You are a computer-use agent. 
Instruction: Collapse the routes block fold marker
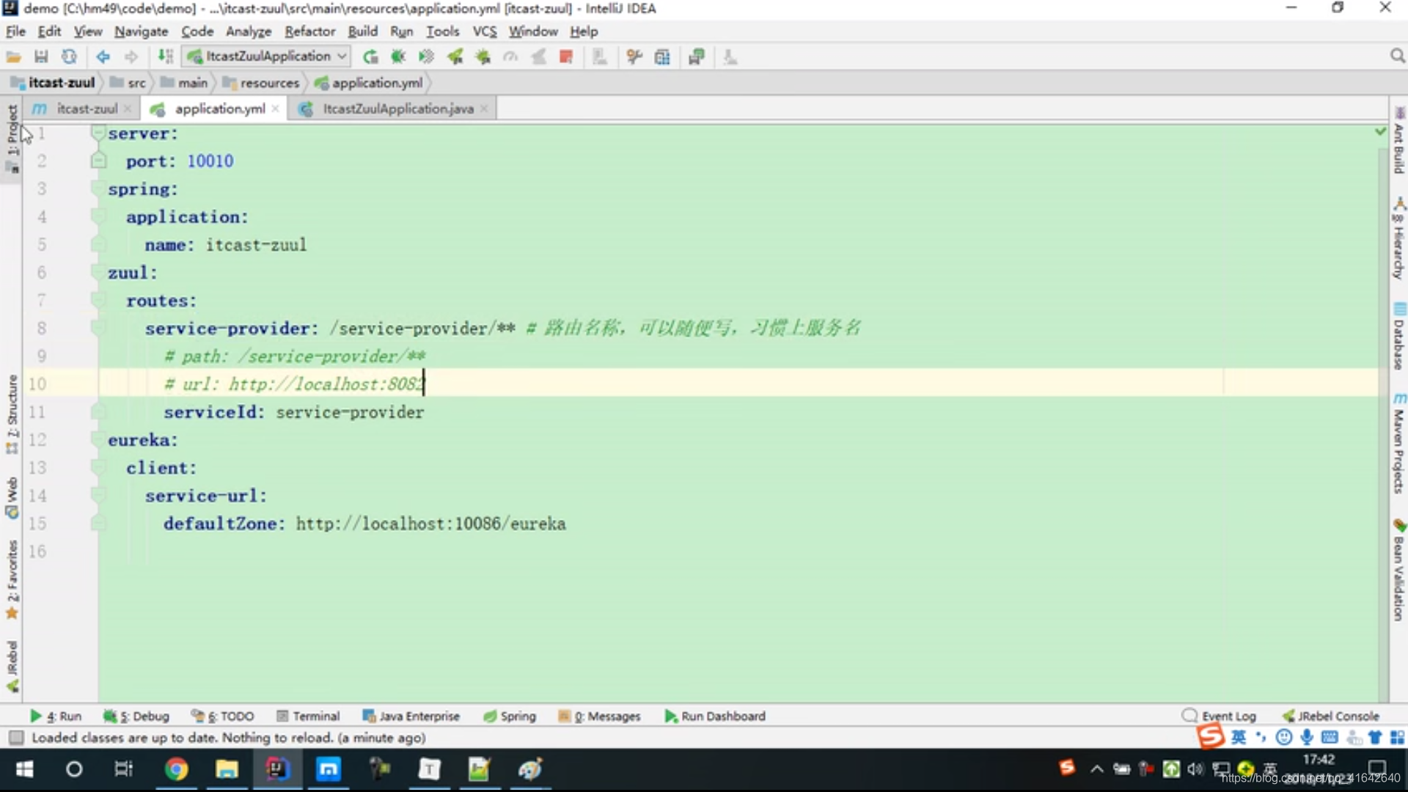(x=98, y=300)
